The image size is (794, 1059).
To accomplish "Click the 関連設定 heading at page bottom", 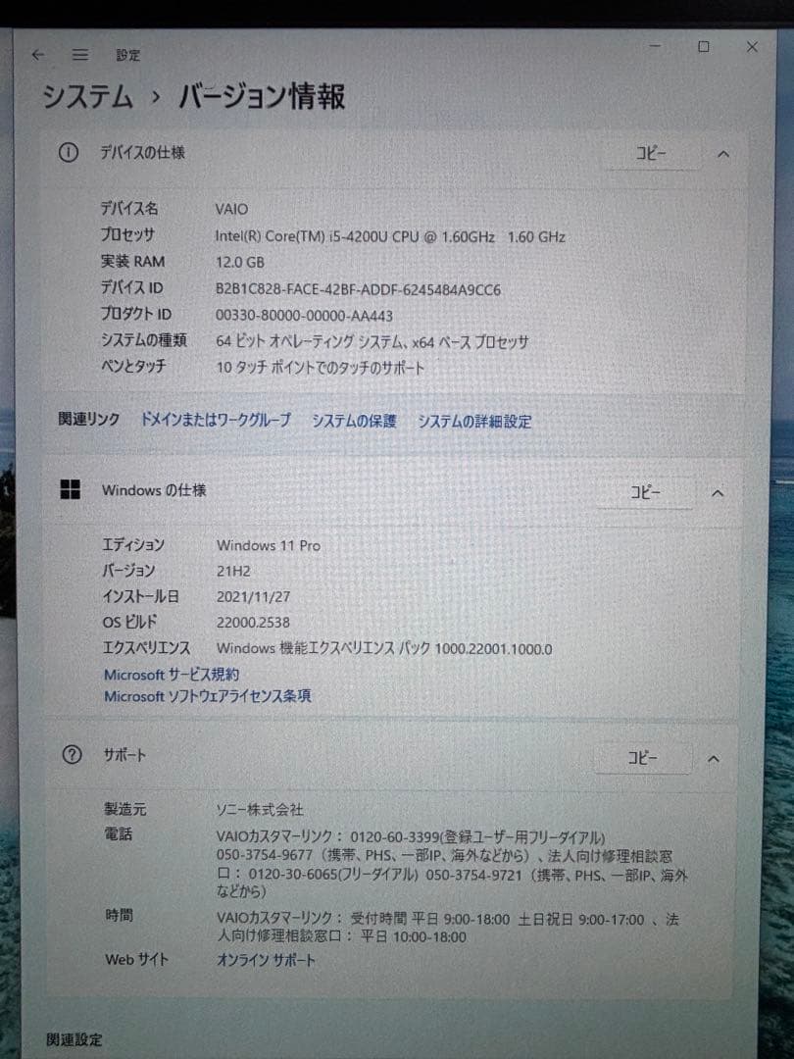I will 74,1039.
